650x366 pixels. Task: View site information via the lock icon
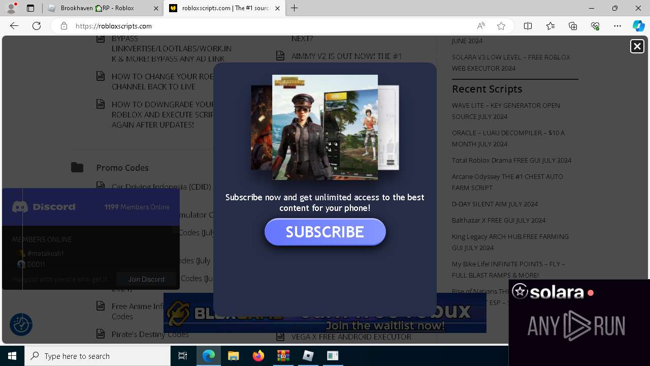pyautogui.click(x=63, y=26)
